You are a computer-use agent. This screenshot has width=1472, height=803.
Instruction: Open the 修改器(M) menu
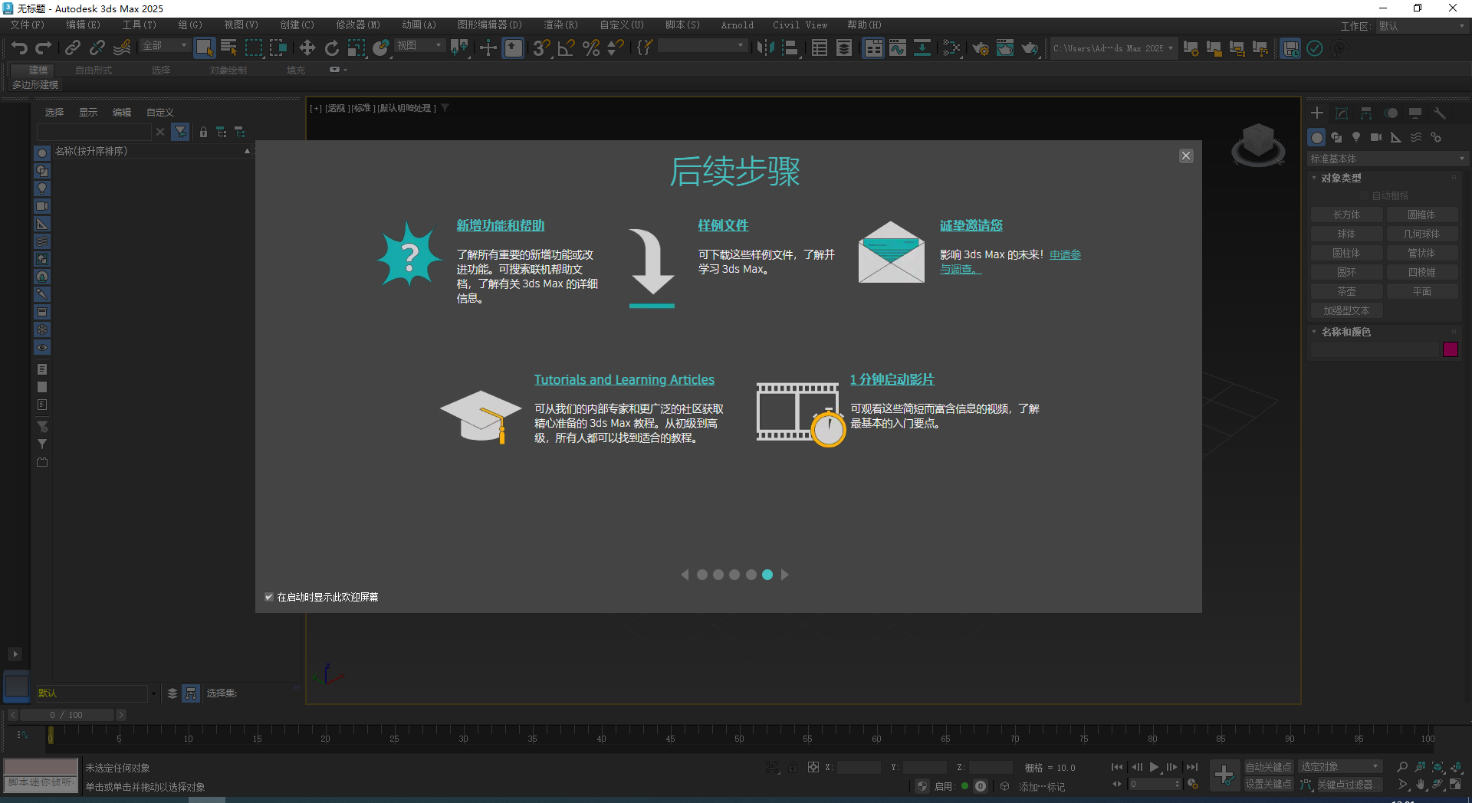(357, 25)
